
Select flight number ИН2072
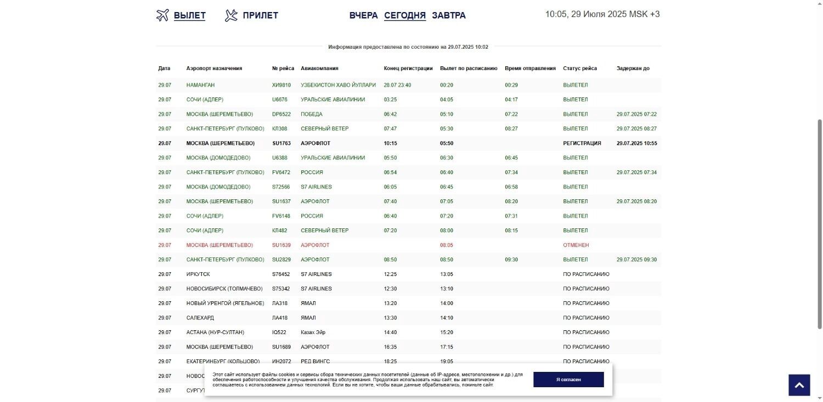[x=281, y=361]
